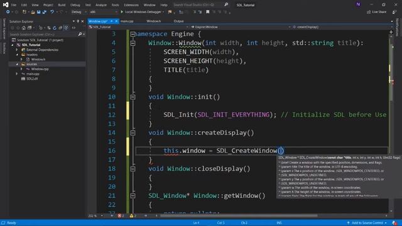This screenshot has width=402, height=226.
Task: Click the pending changes filter icon in Solution Explorer
Action: pos(40,28)
